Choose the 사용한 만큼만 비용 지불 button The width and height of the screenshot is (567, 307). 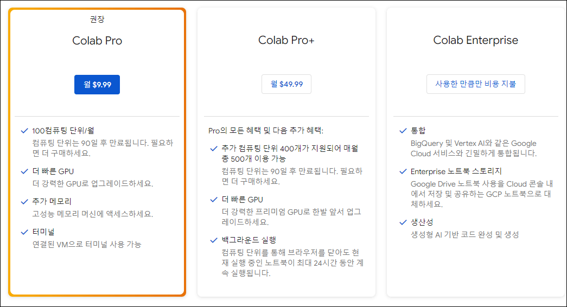[475, 84]
